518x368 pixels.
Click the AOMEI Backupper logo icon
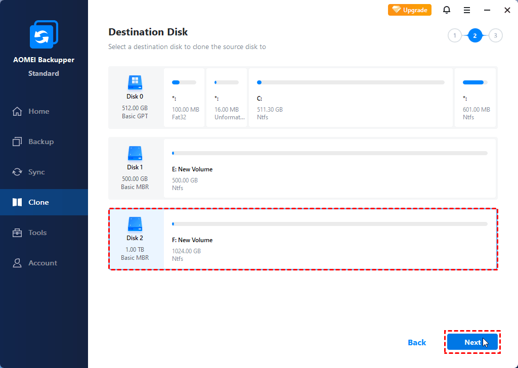click(44, 36)
